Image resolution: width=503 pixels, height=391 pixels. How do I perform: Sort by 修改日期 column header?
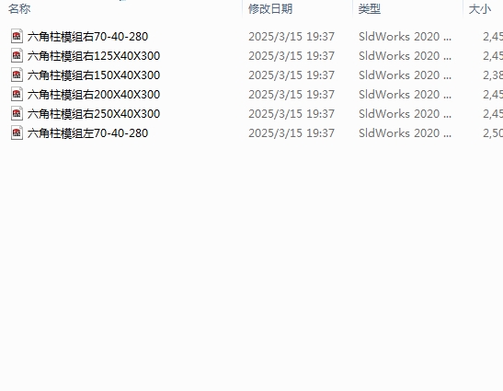270,8
